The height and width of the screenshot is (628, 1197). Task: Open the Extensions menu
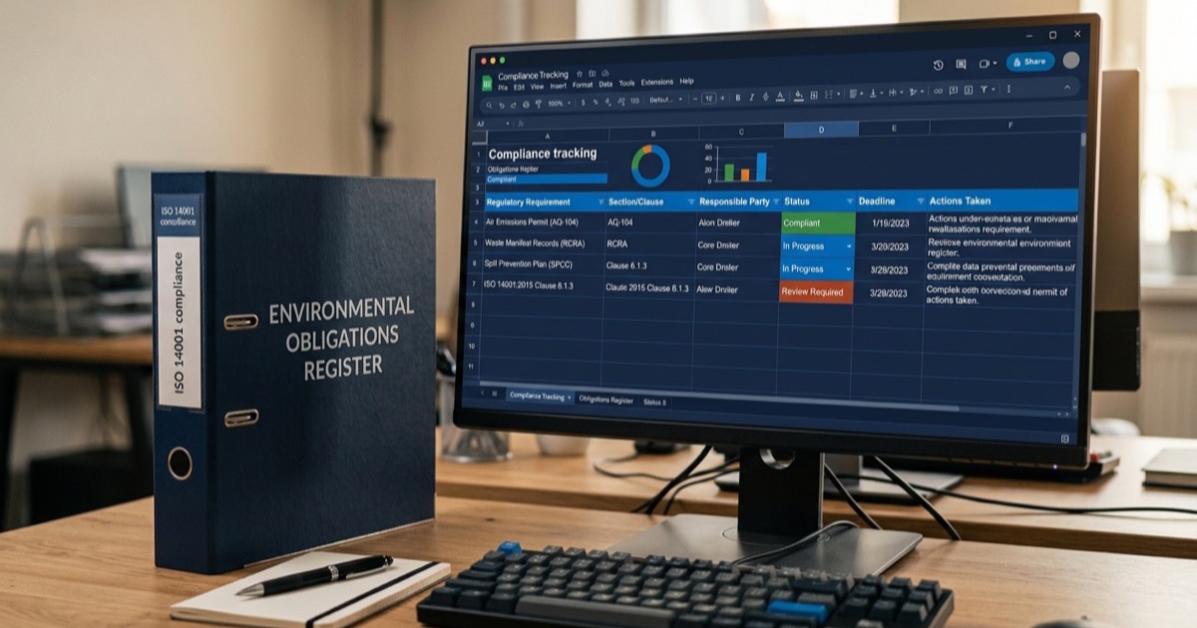656,82
